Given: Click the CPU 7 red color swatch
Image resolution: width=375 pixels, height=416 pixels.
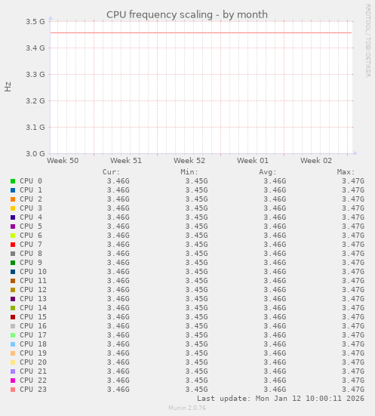Looking at the screenshot, I should point(13,245).
